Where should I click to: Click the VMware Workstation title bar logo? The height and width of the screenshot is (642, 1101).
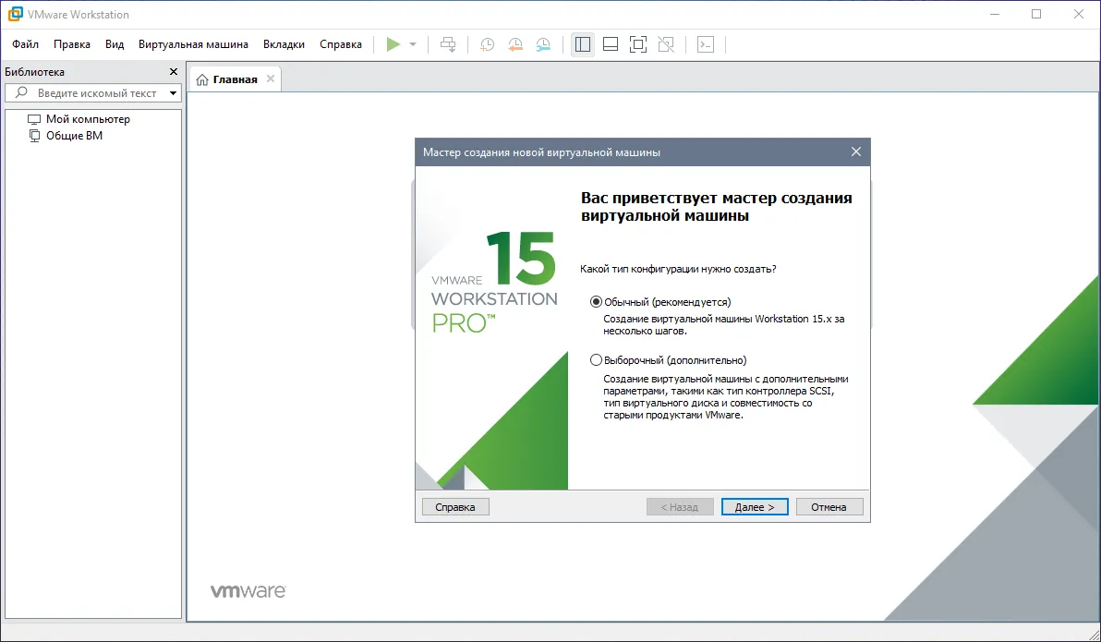pyautogui.click(x=15, y=14)
